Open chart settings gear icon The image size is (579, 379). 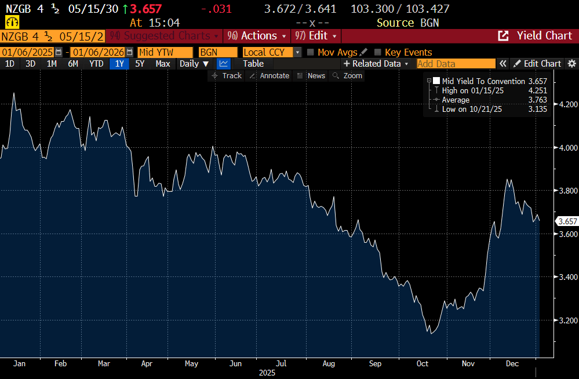click(571, 64)
